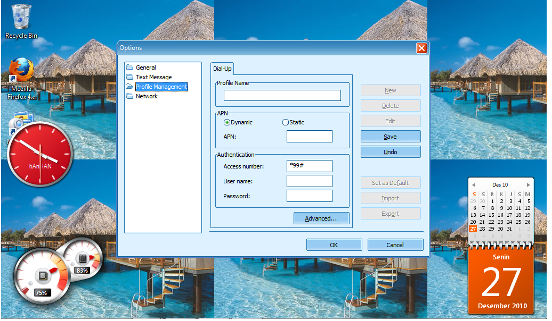Click day 25 in the calendar grid

click(x=518, y=222)
